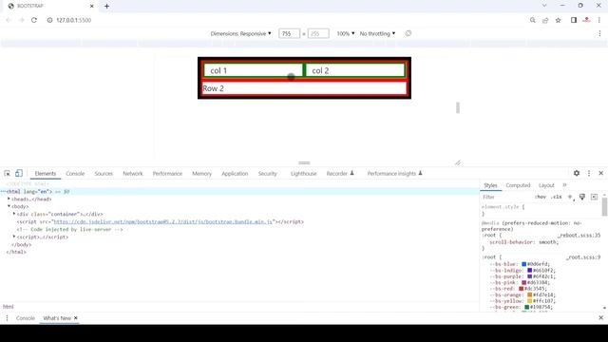This screenshot has width=608, height=342.
Task: Open the Security tab
Action: coord(268,173)
